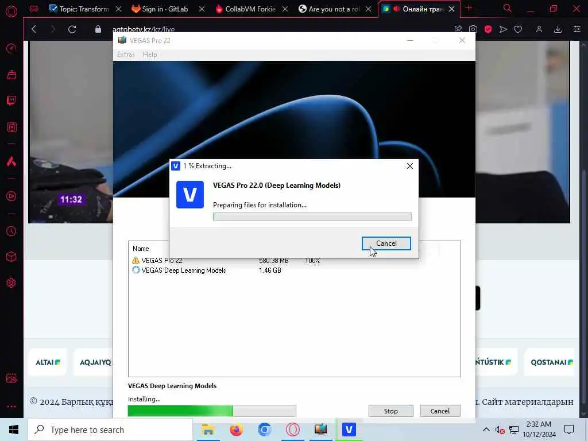This screenshot has height=441, width=588.
Task: Switch to the CollabVM Forkie tab
Action: click(x=246, y=9)
